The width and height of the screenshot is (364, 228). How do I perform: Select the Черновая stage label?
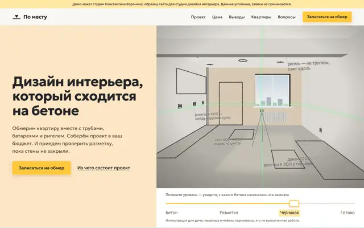tap(289, 213)
